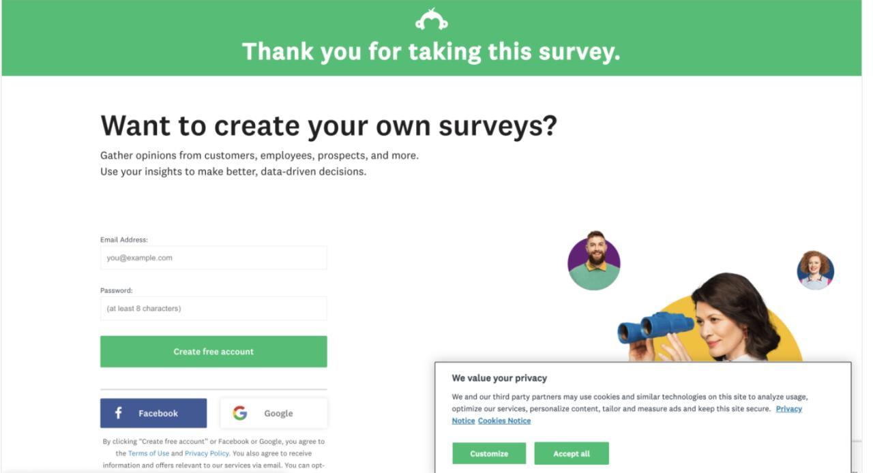Click the "We value your privacy" heading
873x473 pixels.
pyautogui.click(x=499, y=378)
